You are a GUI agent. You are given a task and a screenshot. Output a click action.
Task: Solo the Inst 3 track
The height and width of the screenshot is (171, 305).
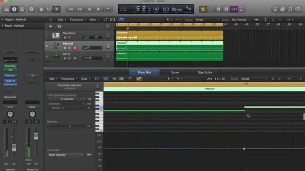[x=70, y=58]
